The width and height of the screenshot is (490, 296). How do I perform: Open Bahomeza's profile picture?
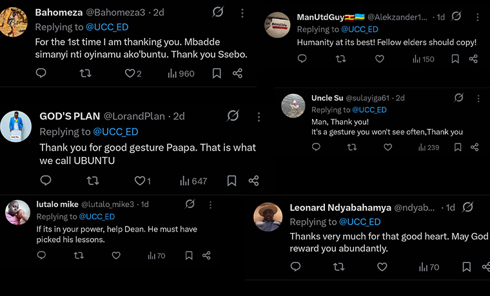pos(14,21)
